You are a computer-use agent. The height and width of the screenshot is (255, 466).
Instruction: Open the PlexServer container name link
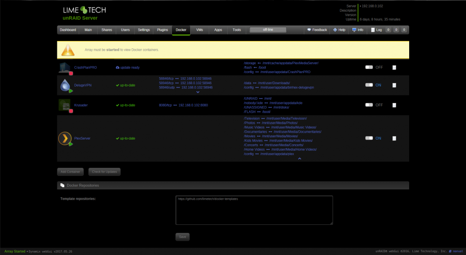[82, 138]
